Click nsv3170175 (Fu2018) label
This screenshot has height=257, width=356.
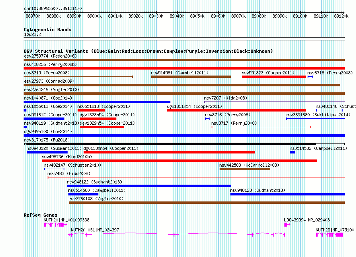(x=47, y=140)
